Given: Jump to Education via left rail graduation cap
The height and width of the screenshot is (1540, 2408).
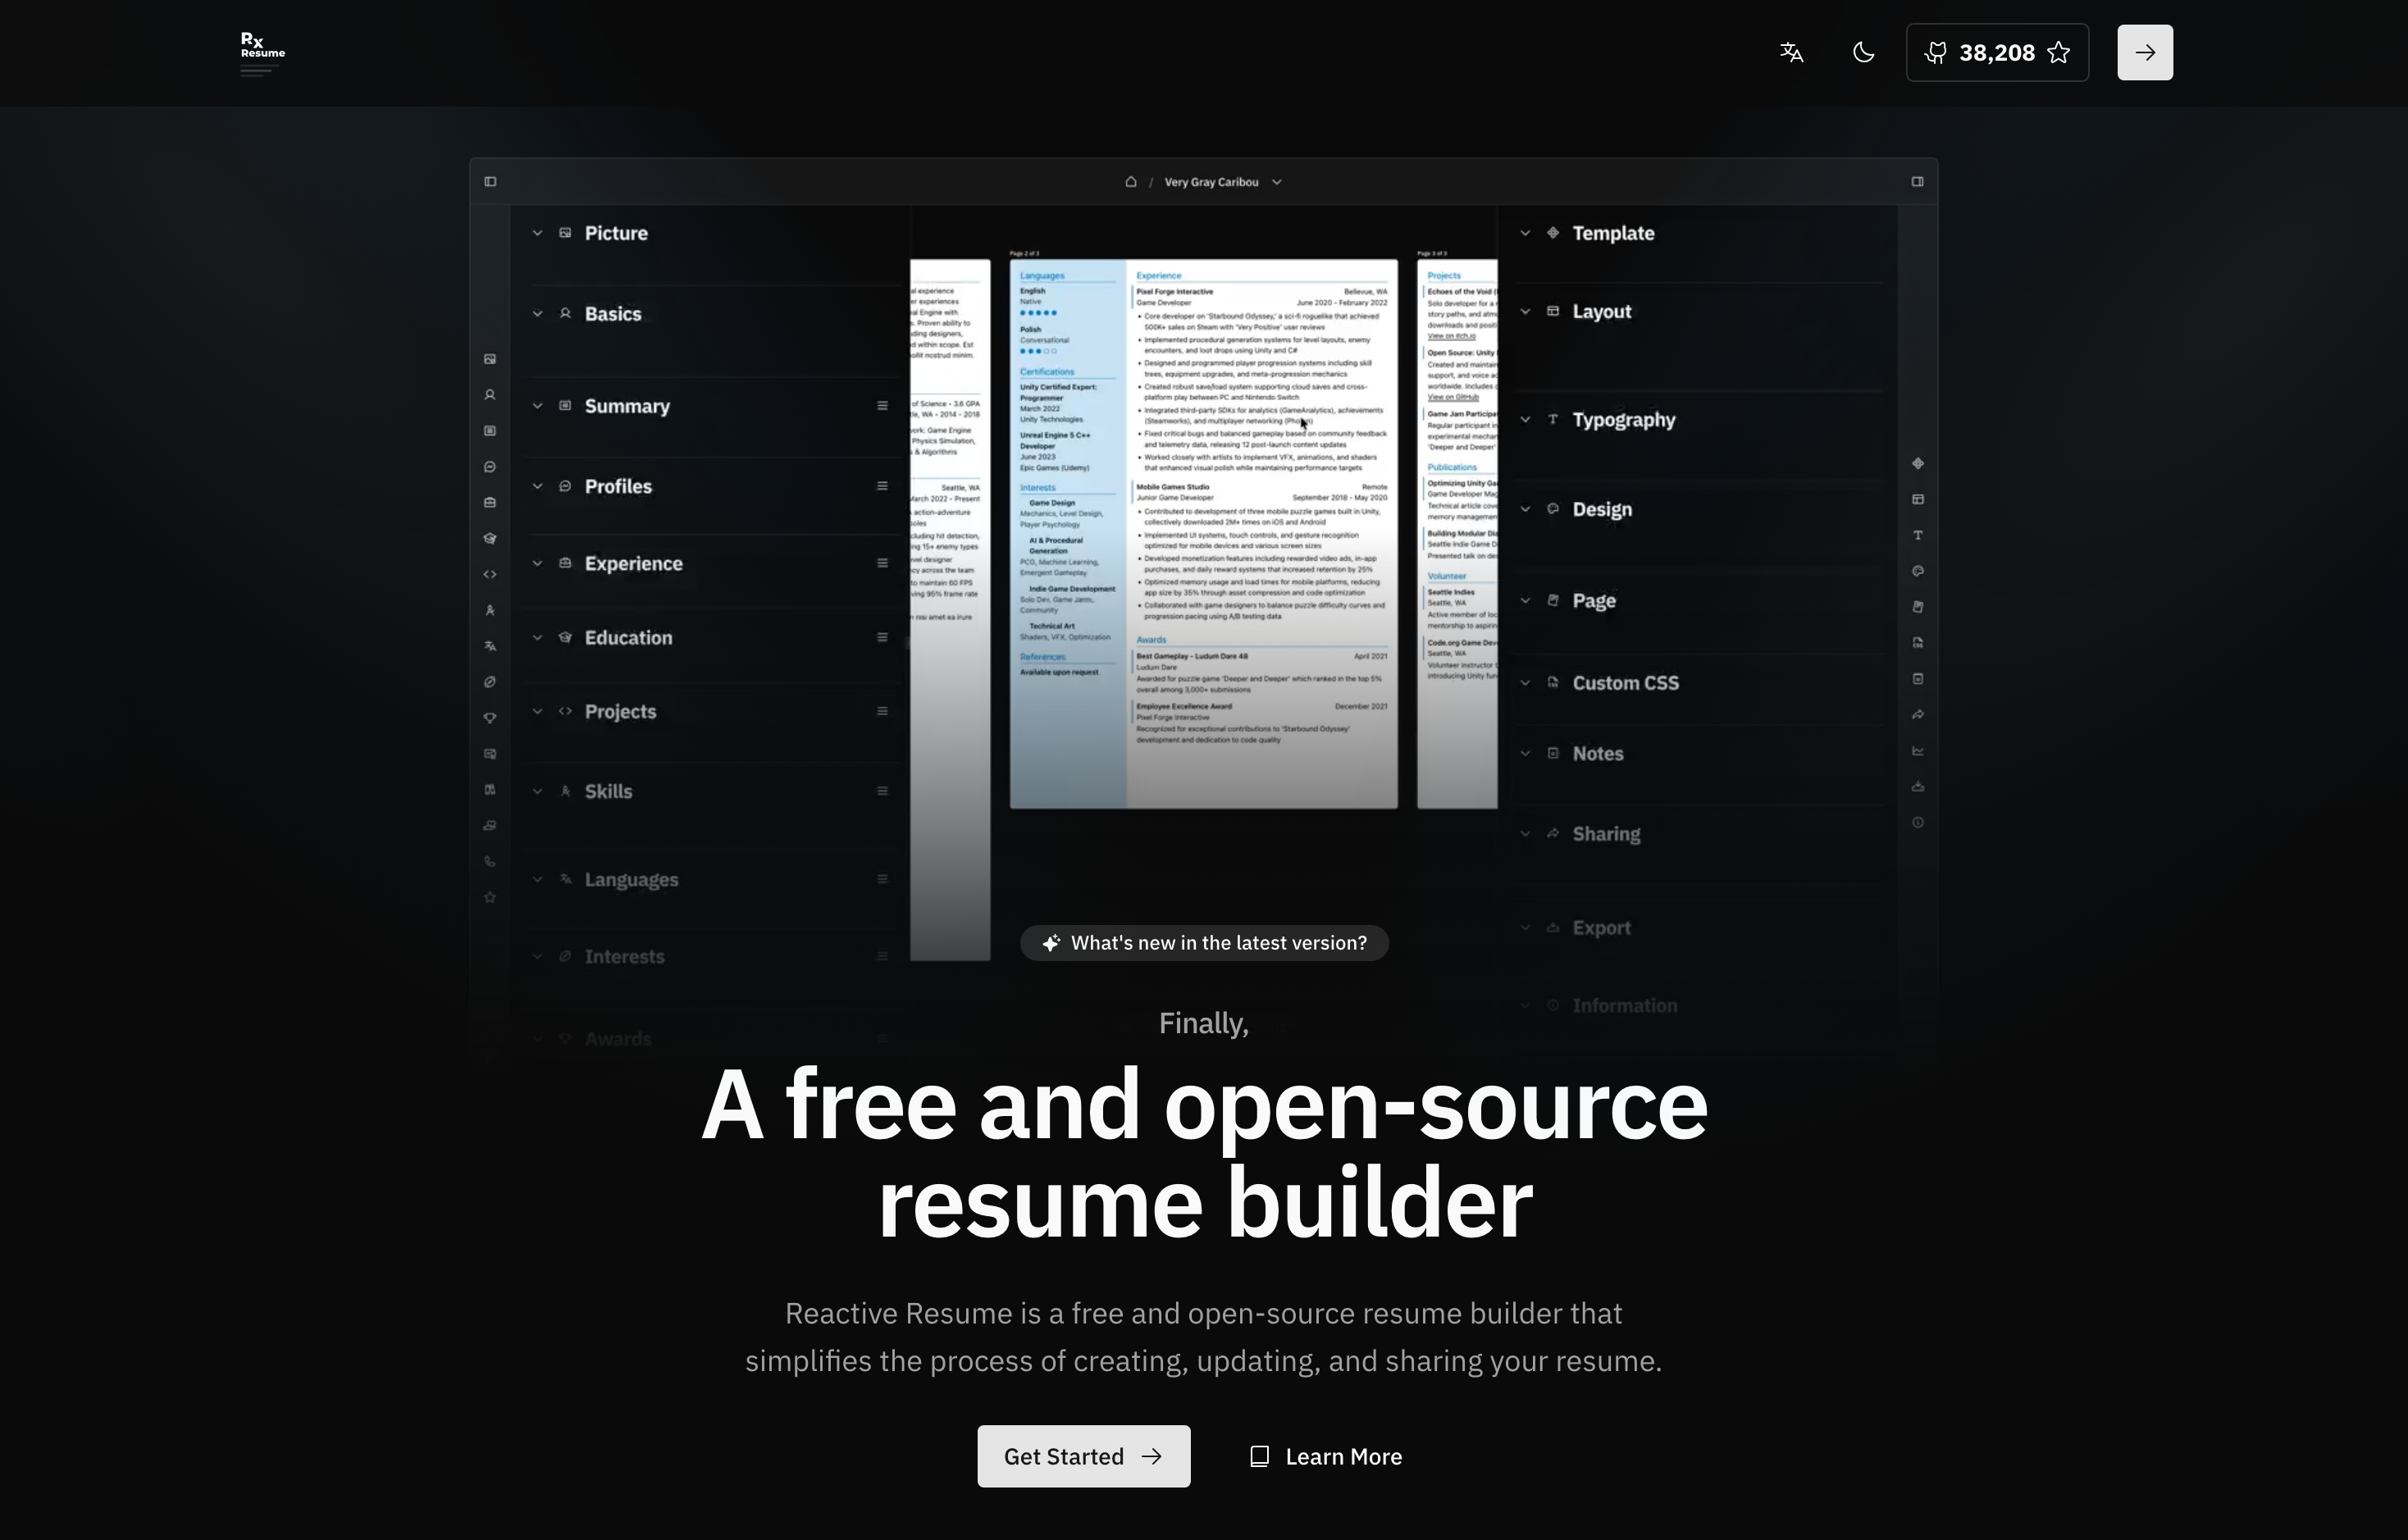Looking at the screenshot, I should (x=490, y=539).
